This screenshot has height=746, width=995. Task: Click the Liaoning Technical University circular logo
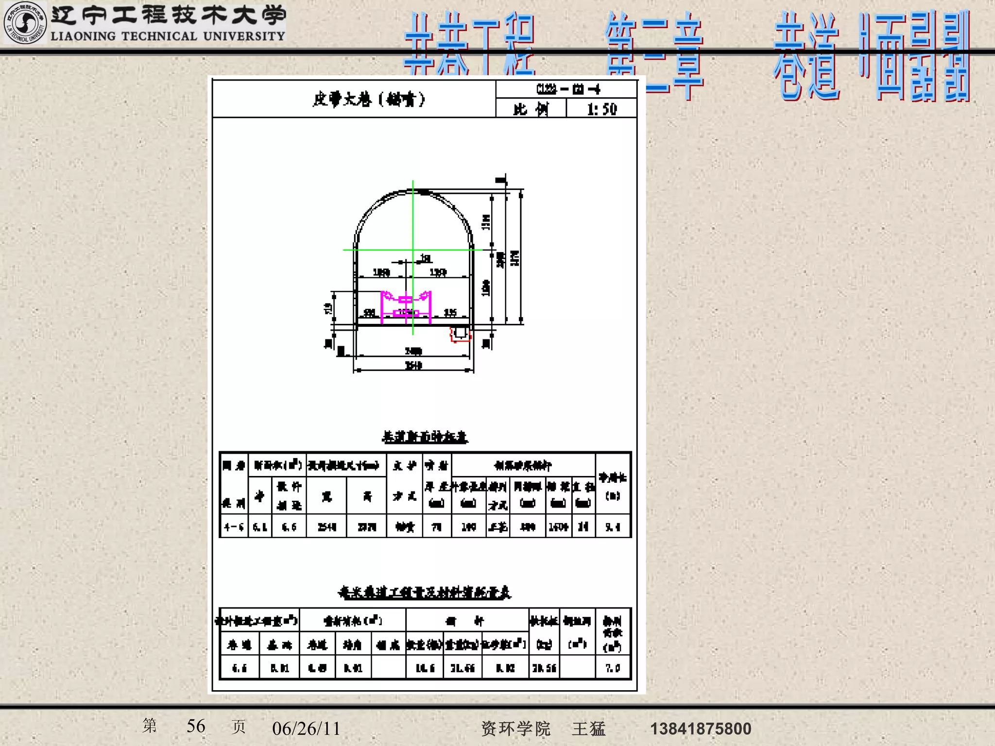(24, 23)
